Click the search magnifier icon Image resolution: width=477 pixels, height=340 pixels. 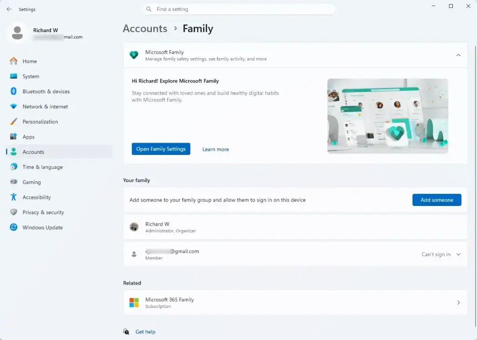point(149,9)
